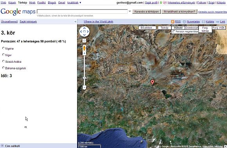227x148 pixels.
Task: Click the Keresési opciók megjelenítése link
Action: 213,12
